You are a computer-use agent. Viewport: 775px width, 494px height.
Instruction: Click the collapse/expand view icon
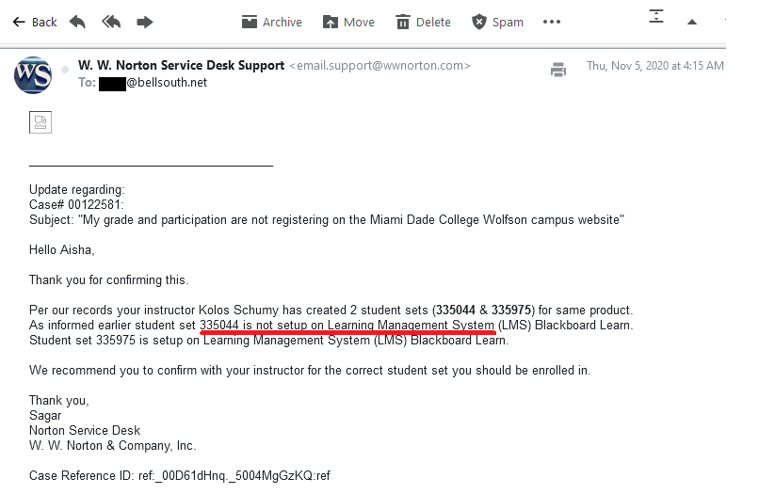click(656, 16)
